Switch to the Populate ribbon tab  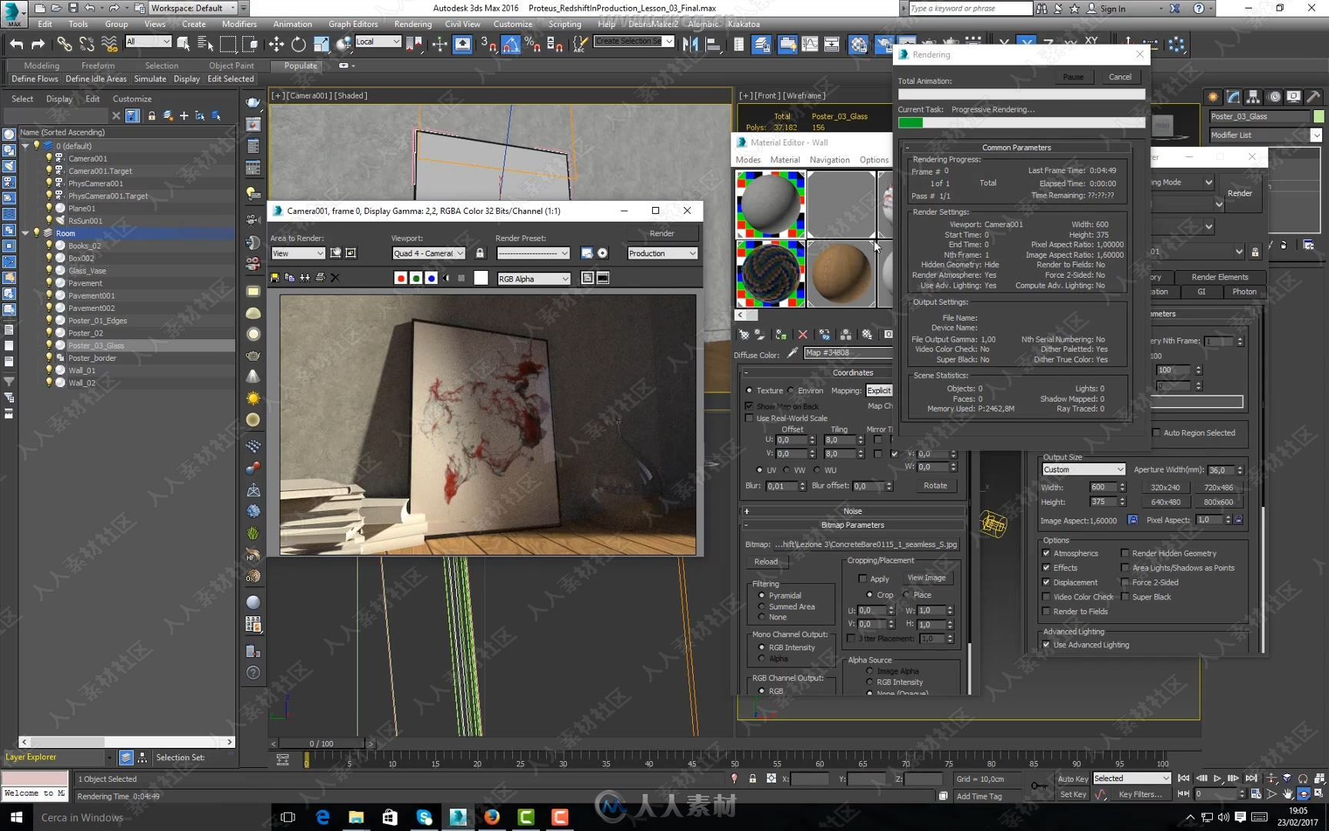[x=301, y=65]
